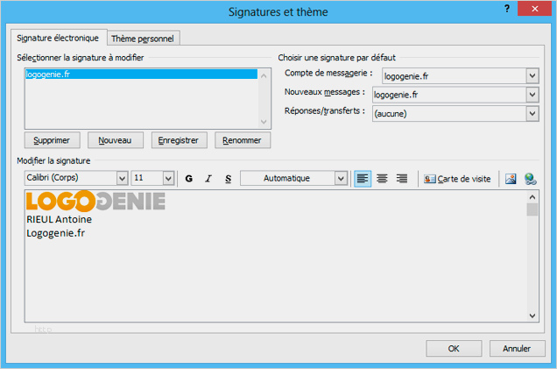Screen dimensions: 557x369
Task: Select logogenie.fr in the signature list
Action: coord(141,74)
